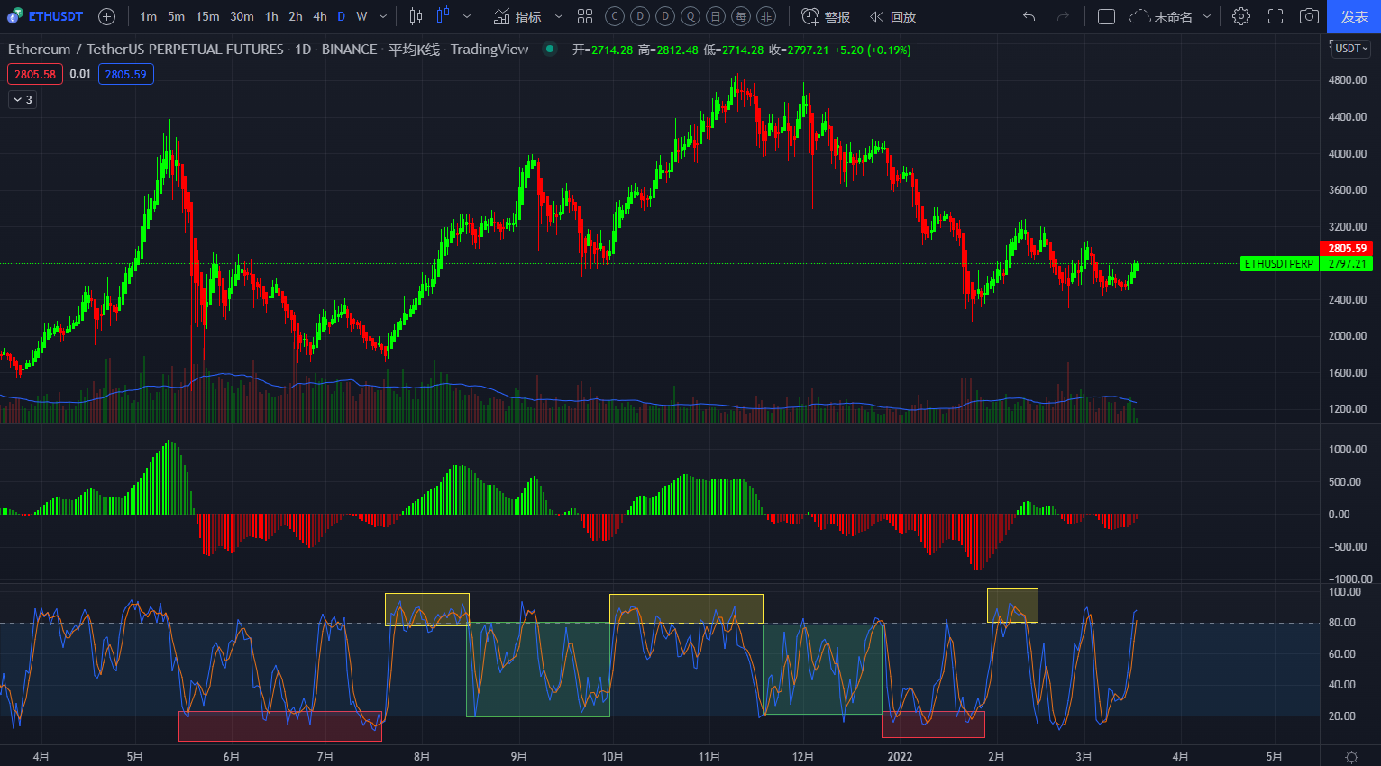Add a comparison symbol with the plus icon
Screen dimensions: 1381x766
[105, 16]
